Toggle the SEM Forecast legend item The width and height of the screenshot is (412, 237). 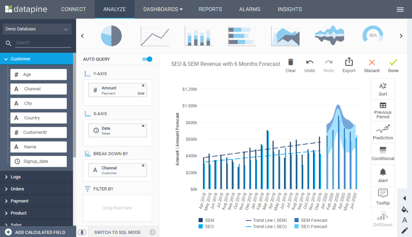pos(311,220)
